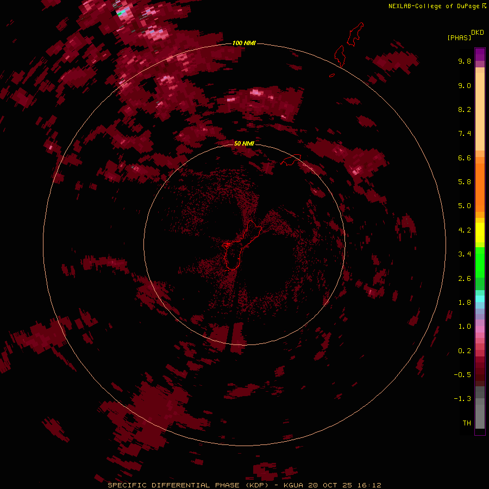Click the Guam island outline at radar center
The height and width of the screenshot is (489, 489).
(x=242, y=245)
